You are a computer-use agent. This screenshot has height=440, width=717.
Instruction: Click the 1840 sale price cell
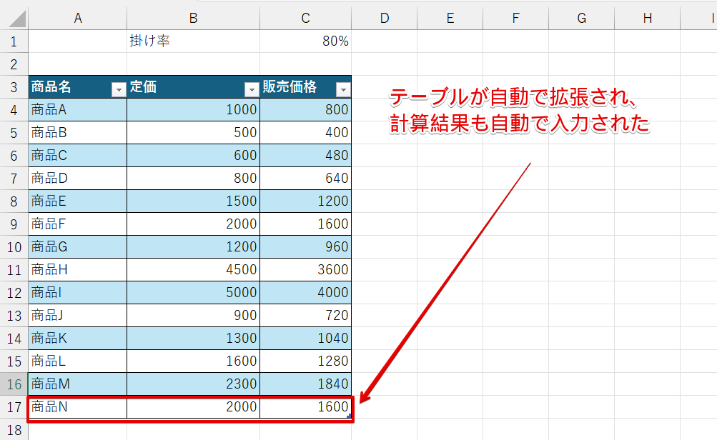point(305,384)
